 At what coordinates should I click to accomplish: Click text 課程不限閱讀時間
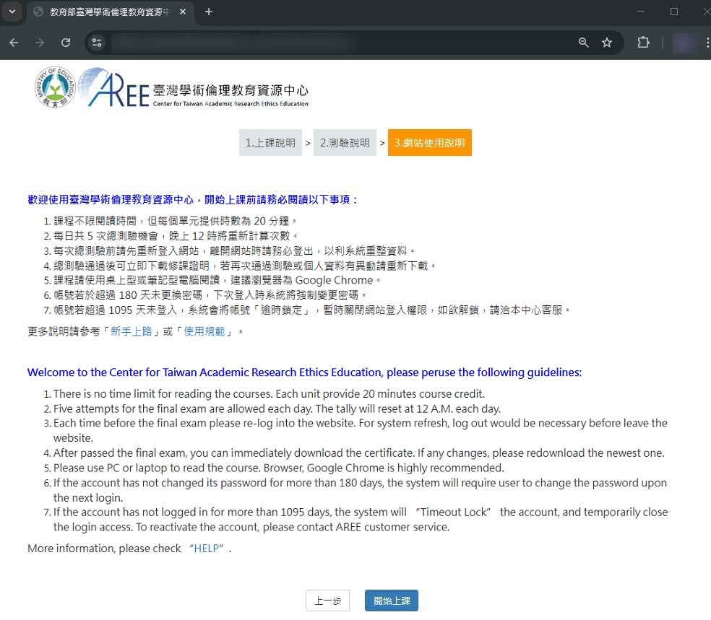click(x=95, y=221)
